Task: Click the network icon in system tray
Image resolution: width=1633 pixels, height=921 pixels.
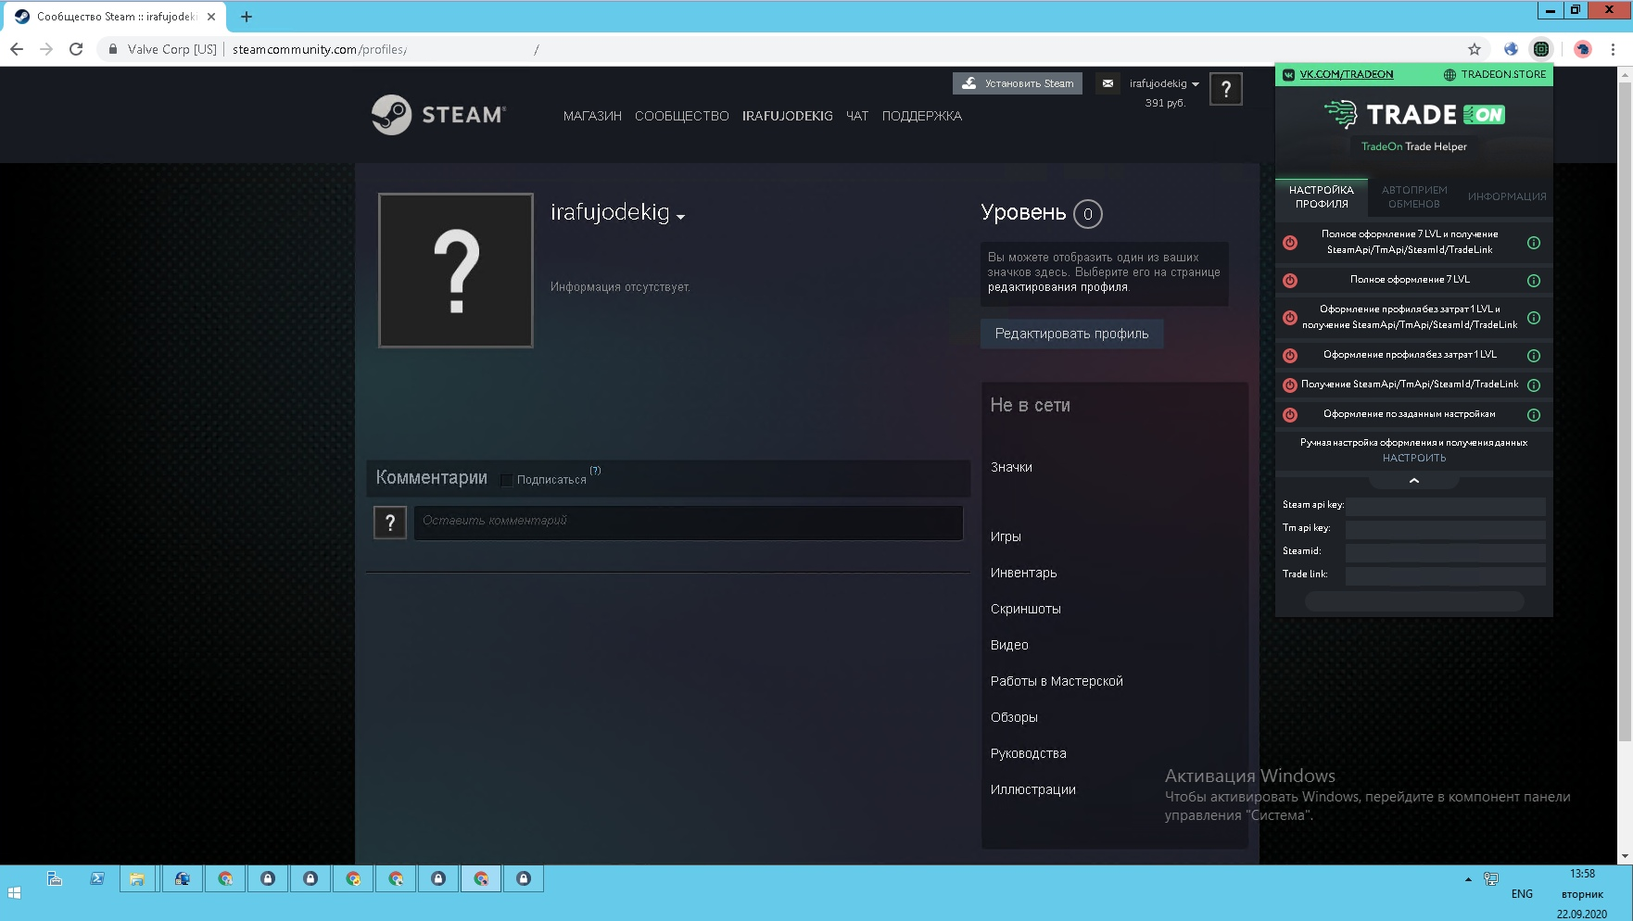Action: 1491,879
